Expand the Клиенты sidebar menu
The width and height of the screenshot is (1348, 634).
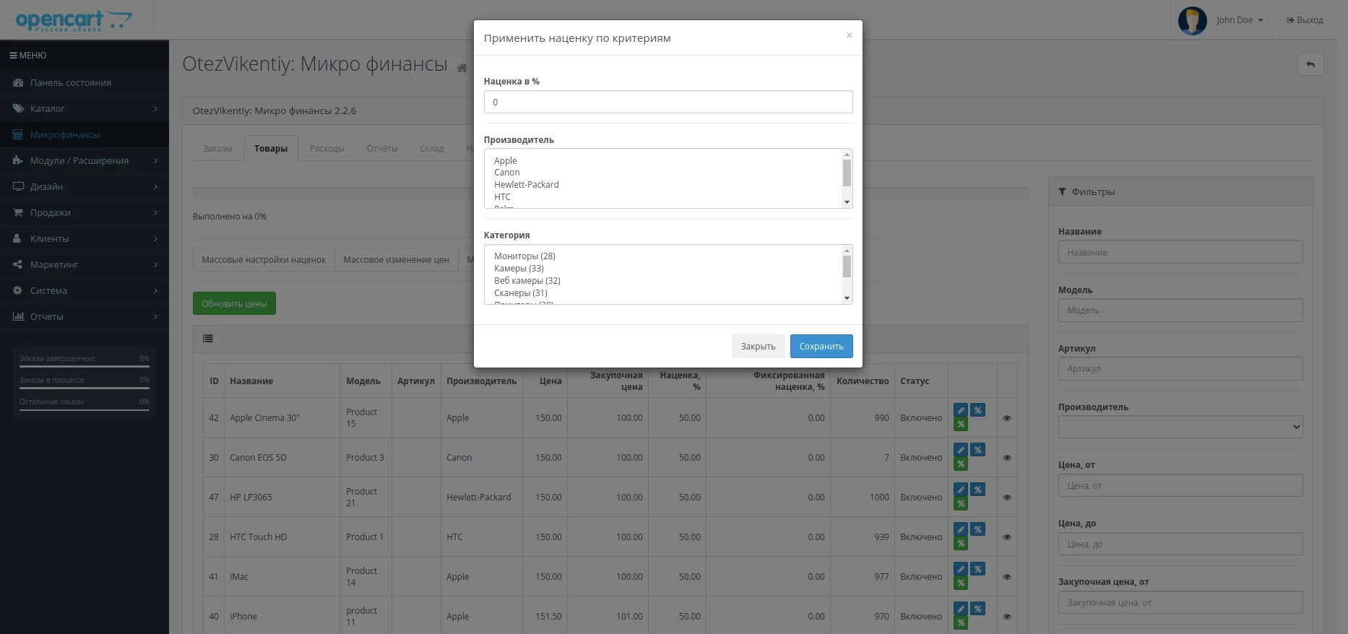[85, 238]
